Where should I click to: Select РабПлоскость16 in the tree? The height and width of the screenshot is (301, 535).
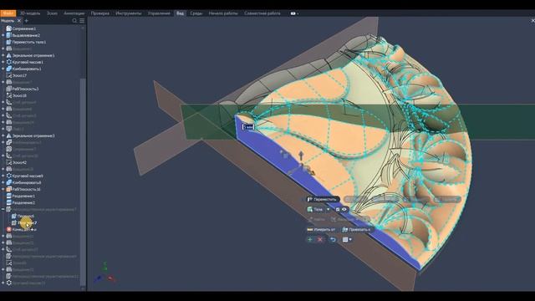click(26, 189)
